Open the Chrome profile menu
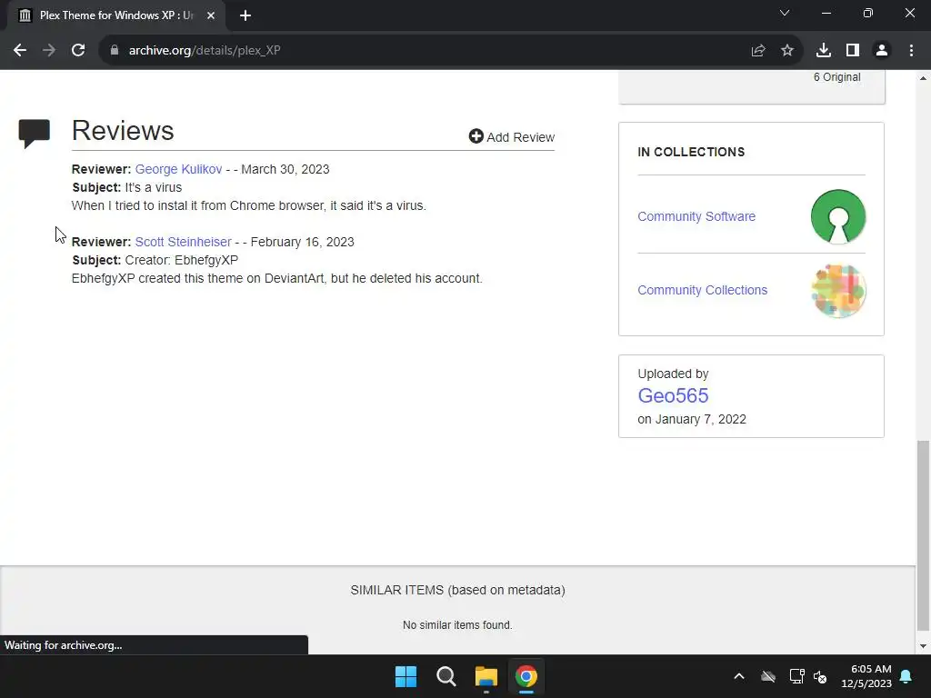 [882, 51]
